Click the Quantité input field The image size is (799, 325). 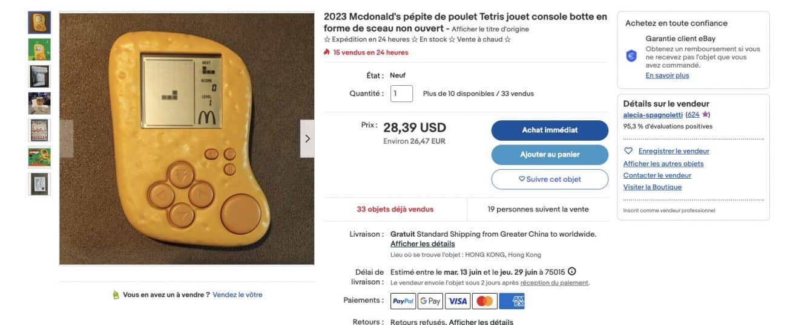click(401, 94)
